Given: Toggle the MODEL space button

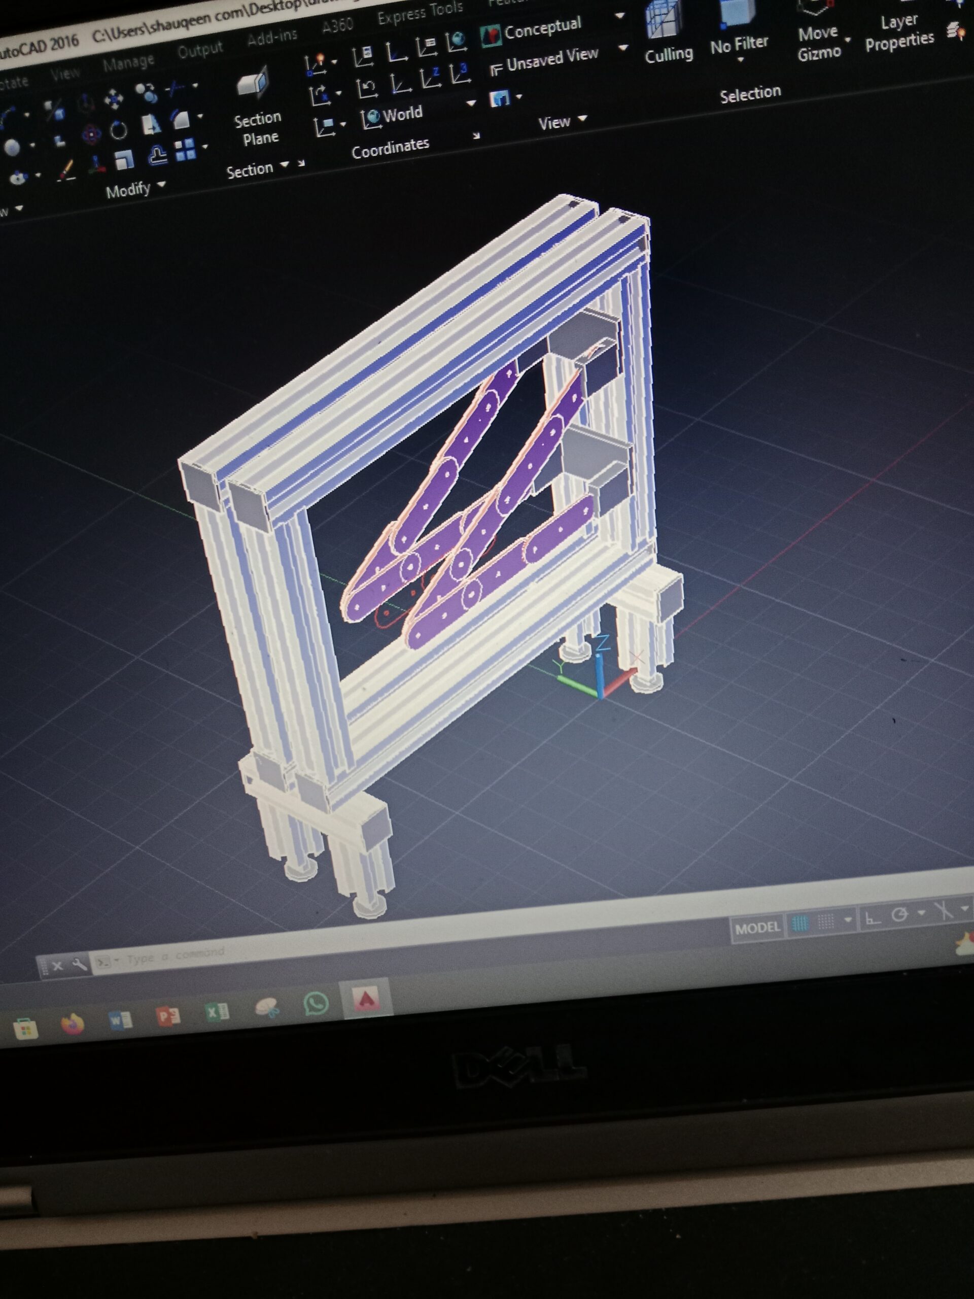Looking at the screenshot, I should (757, 929).
